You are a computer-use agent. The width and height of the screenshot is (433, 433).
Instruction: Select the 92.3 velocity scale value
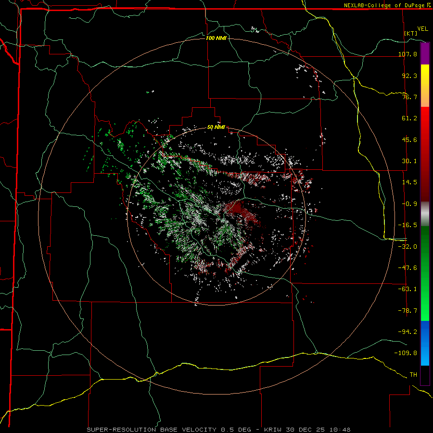[409, 76]
